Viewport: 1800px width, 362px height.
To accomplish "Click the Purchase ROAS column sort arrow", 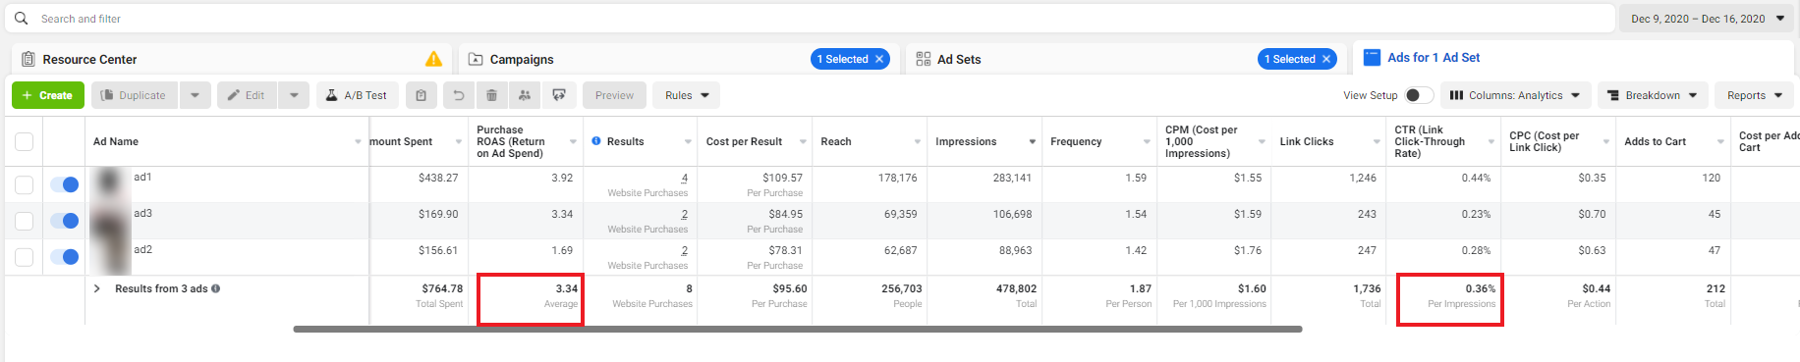I will [573, 141].
